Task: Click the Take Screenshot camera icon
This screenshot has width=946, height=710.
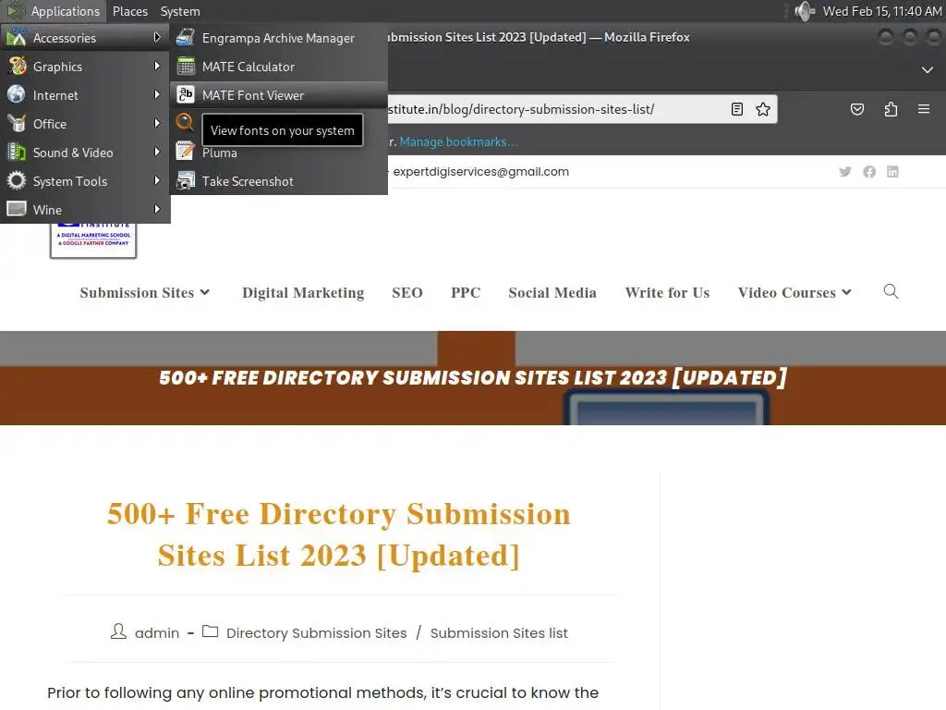Action: [185, 180]
